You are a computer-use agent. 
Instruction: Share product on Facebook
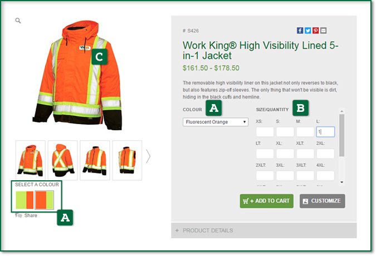pos(300,31)
